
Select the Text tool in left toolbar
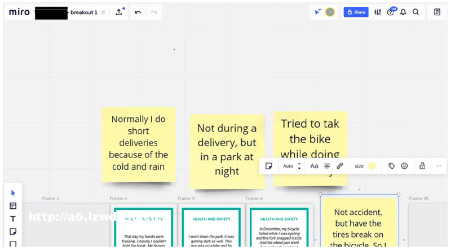pos(13,219)
